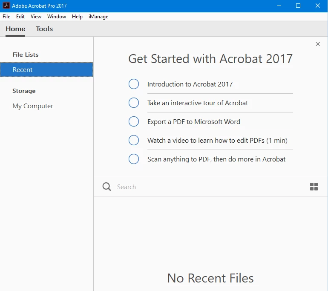Click the Storage heading
The height and width of the screenshot is (291, 328).
[24, 91]
